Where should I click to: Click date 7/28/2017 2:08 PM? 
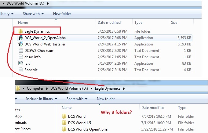[x=112, y=38]
